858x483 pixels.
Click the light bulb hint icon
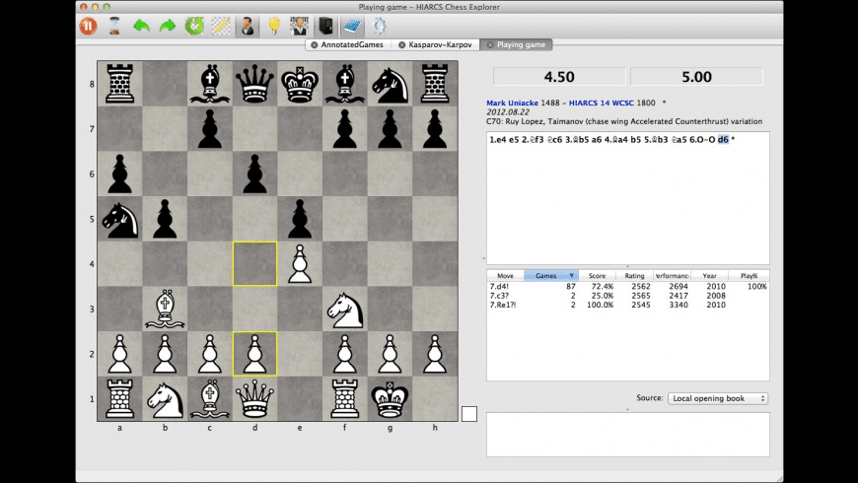(x=273, y=26)
